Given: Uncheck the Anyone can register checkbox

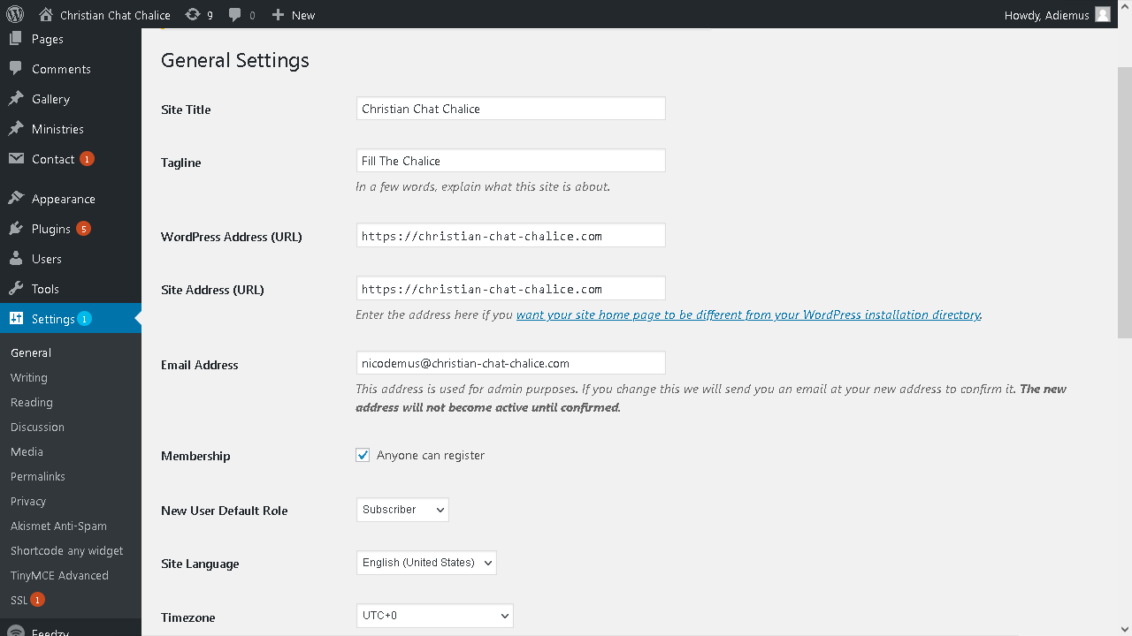Looking at the screenshot, I should [x=363, y=455].
